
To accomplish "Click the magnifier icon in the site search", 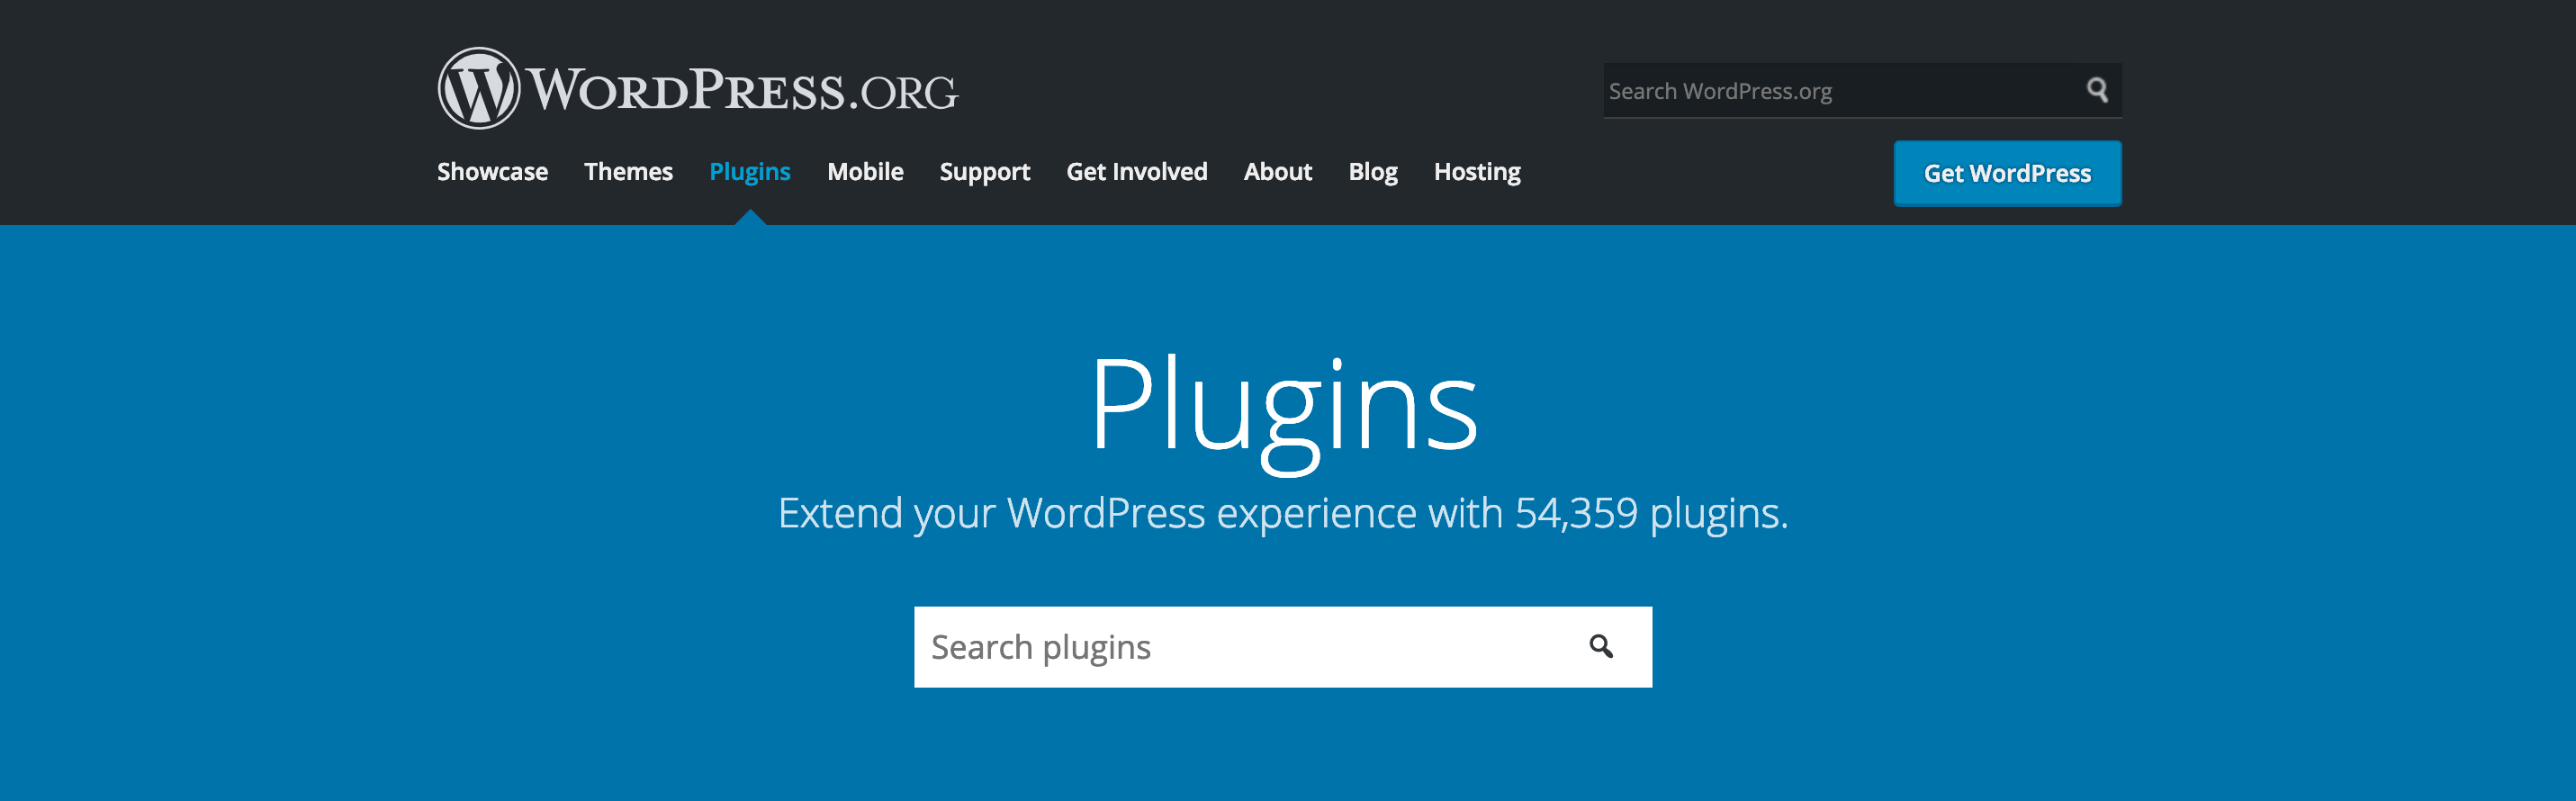I will (x=2097, y=90).
